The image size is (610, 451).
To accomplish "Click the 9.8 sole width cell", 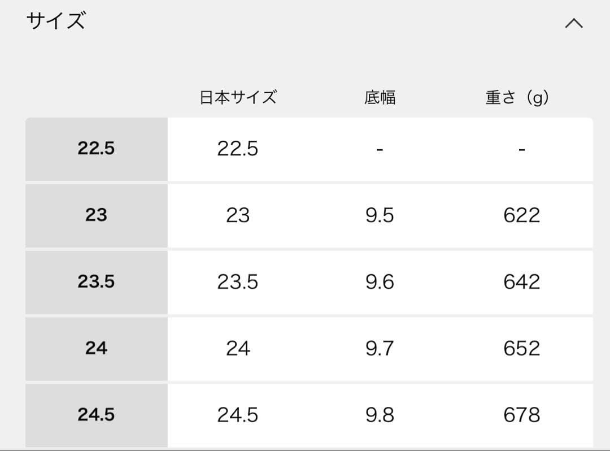I will click(380, 415).
